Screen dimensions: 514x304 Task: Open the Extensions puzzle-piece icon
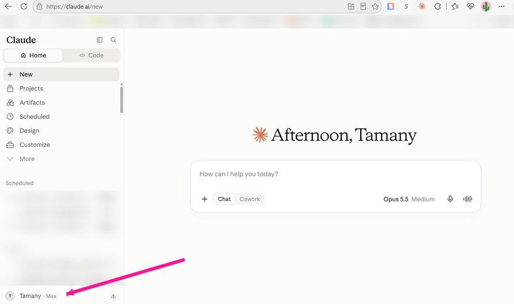(437, 6)
